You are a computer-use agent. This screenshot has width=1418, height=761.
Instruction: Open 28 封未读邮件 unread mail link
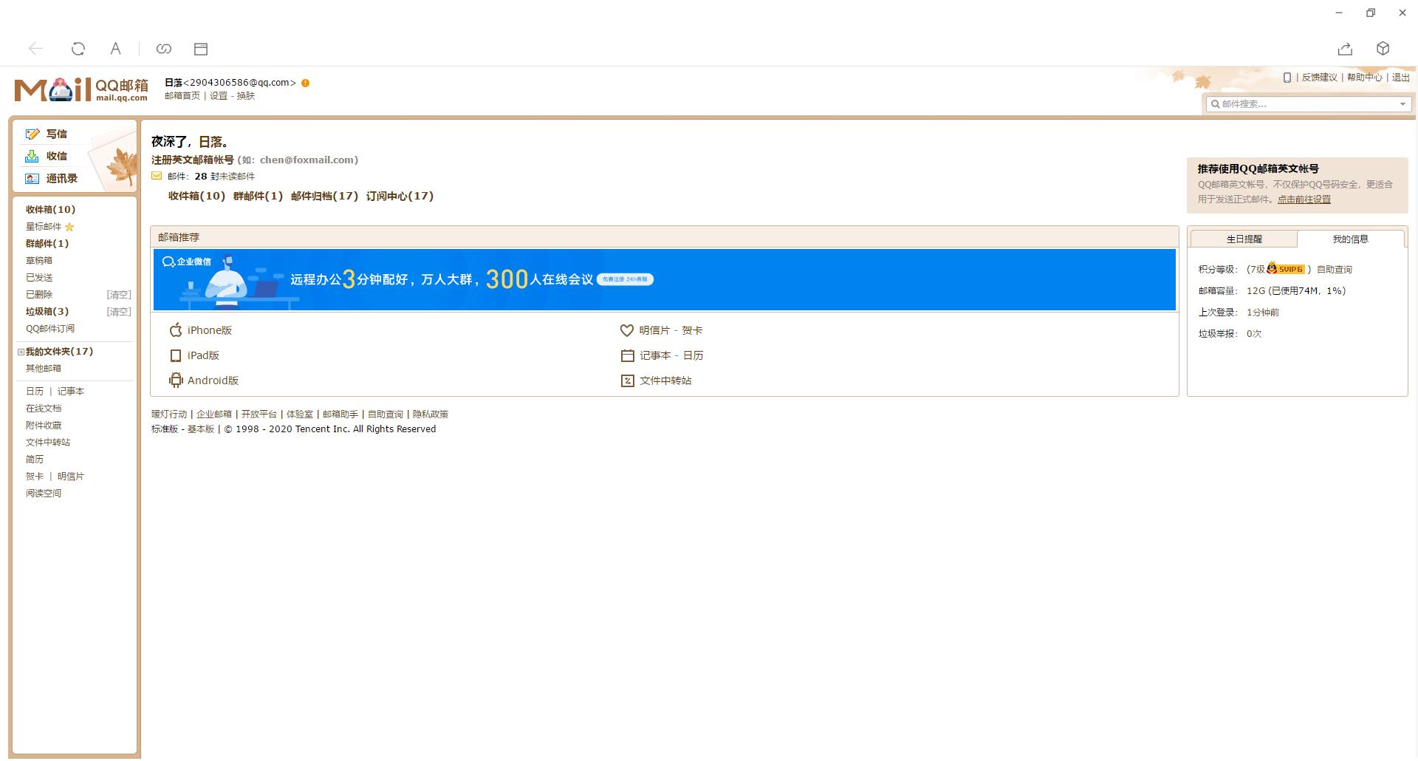click(x=225, y=177)
